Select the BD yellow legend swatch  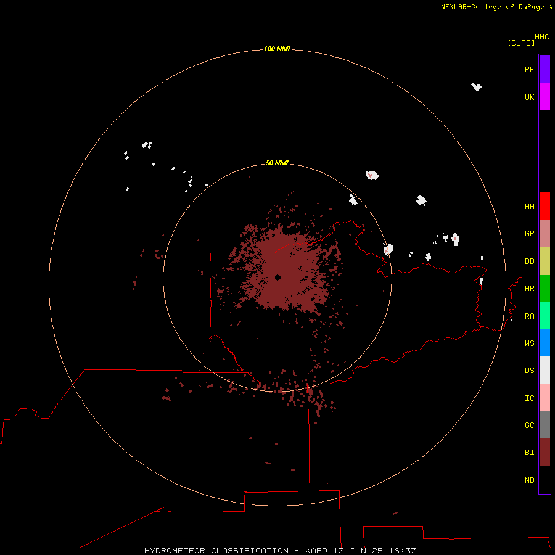click(545, 261)
